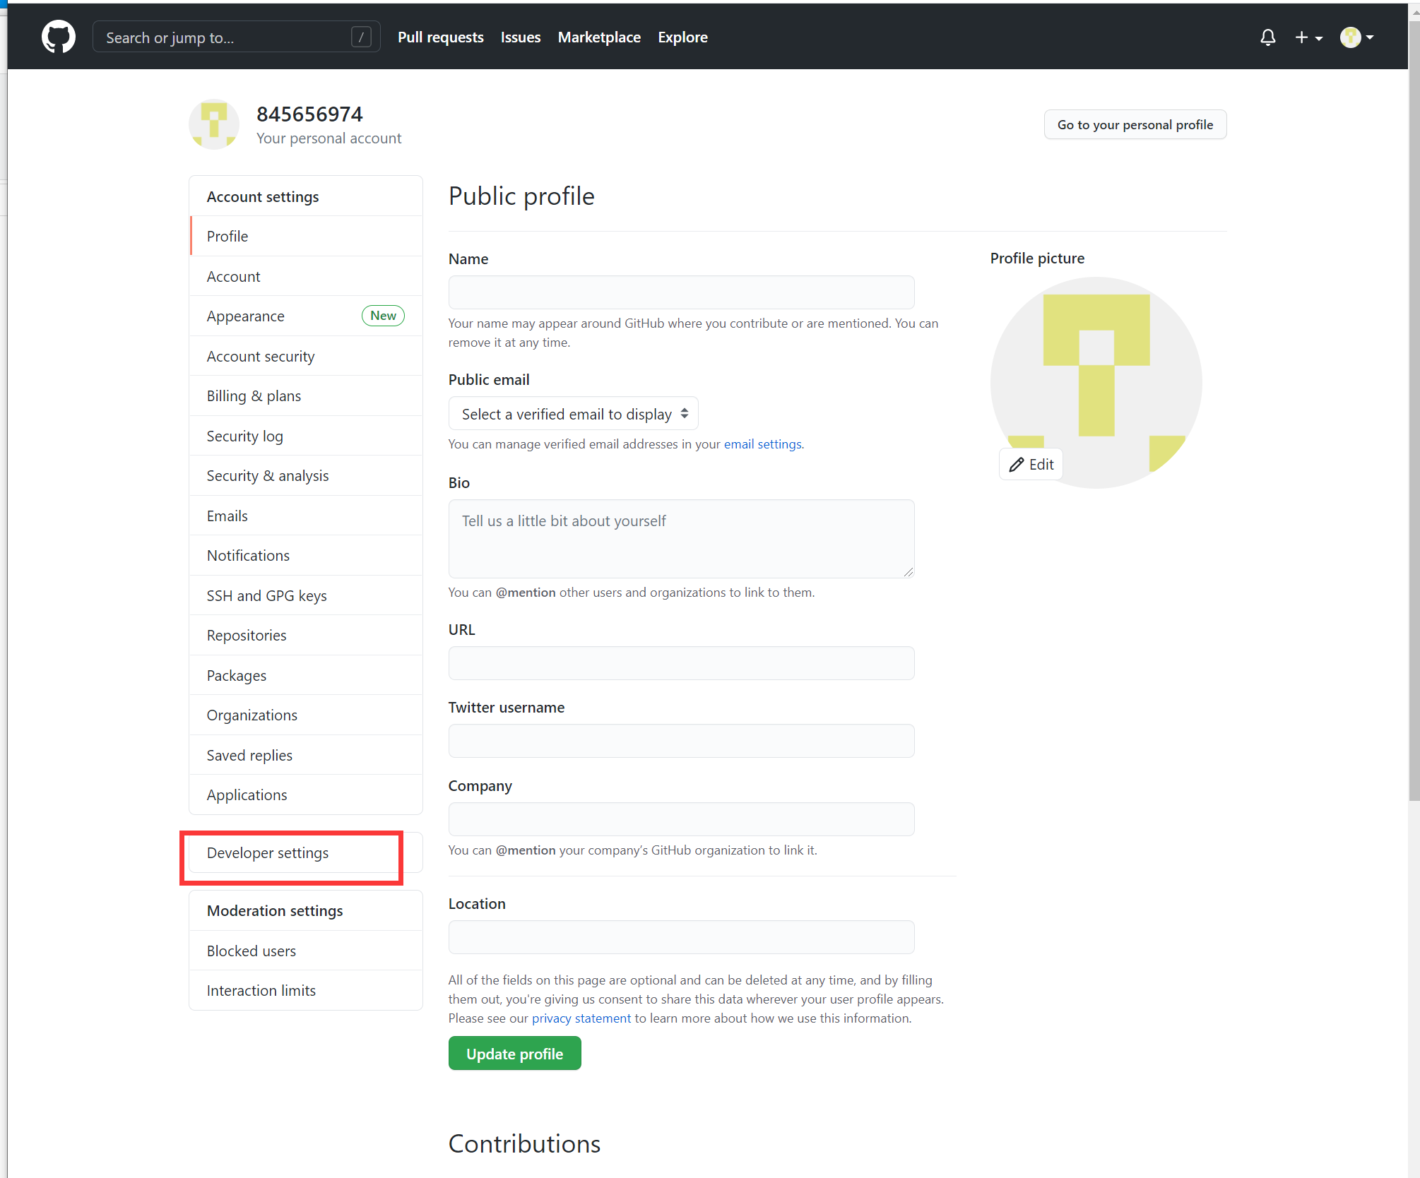Image resolution: width=1420 pixels, height=1178 pixels.
Task: Open the privacy statement link
Action: [x=581, y=1018]
